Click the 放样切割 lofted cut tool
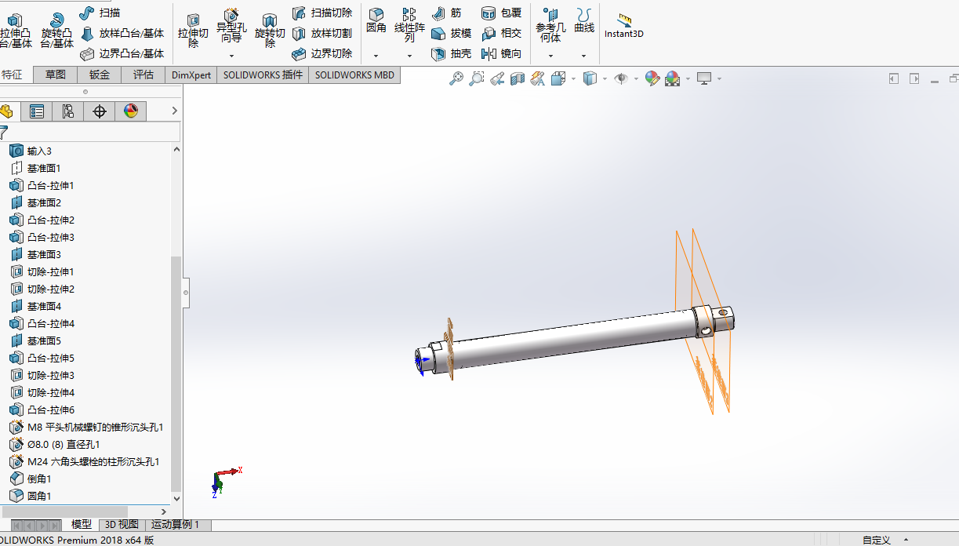 [322, 34]
